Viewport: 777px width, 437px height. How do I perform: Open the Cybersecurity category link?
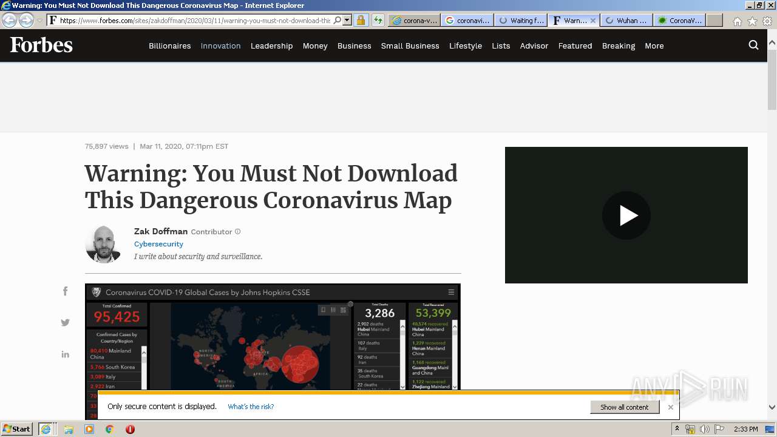coord(158,244)
